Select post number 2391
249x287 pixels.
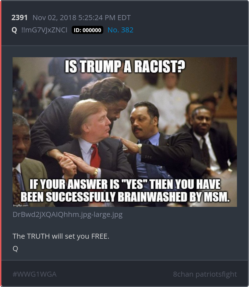tap(19, 18)
